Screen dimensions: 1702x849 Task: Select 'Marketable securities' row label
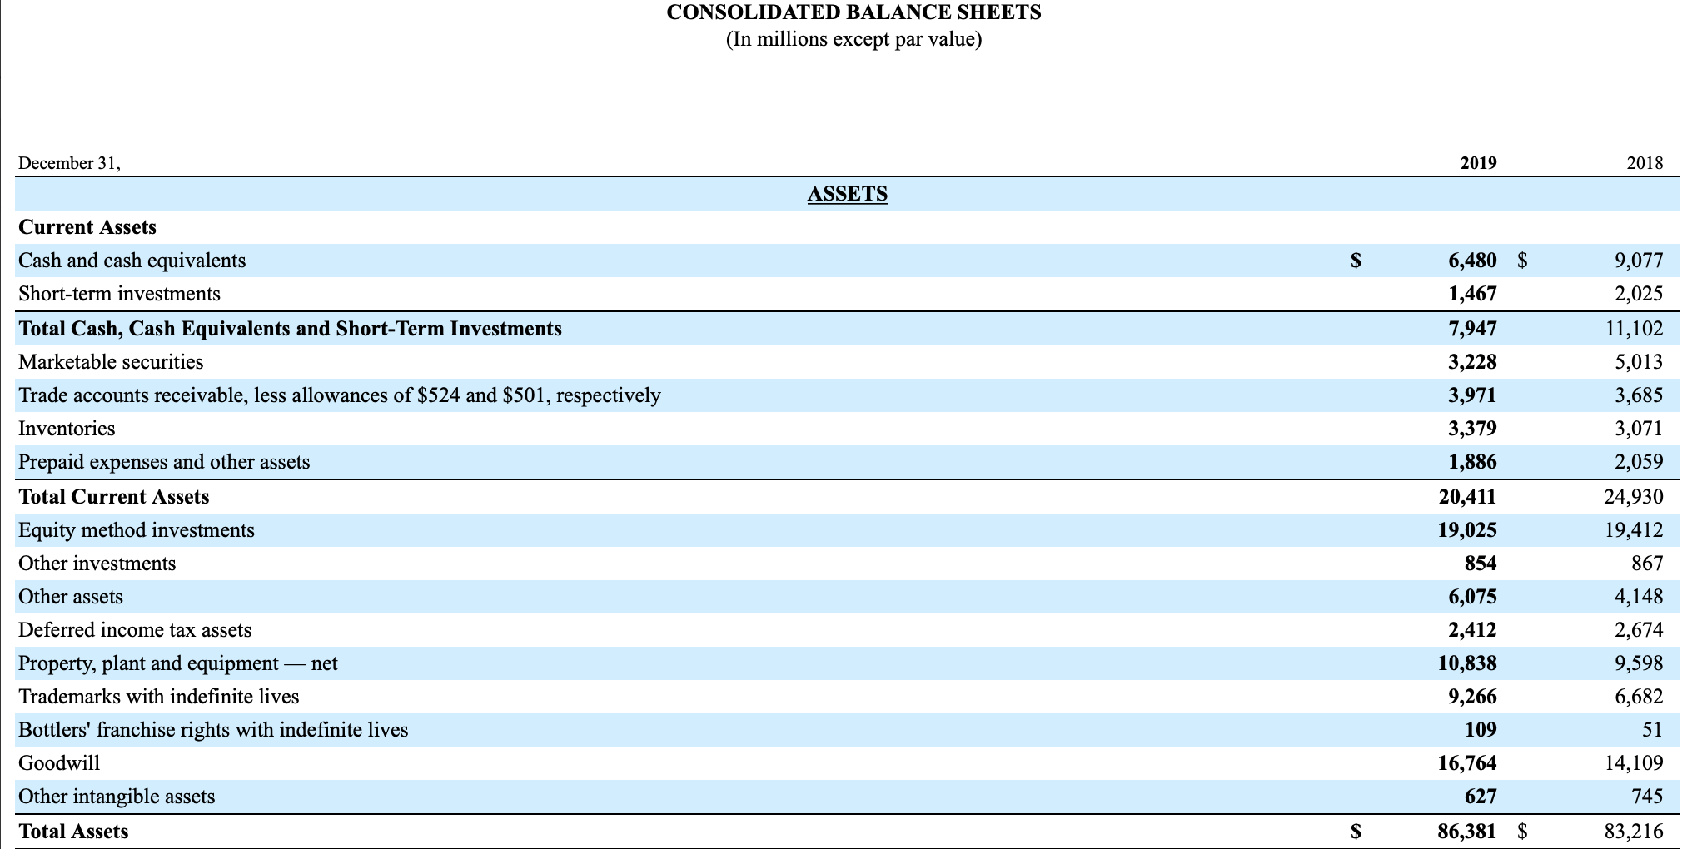111,362
